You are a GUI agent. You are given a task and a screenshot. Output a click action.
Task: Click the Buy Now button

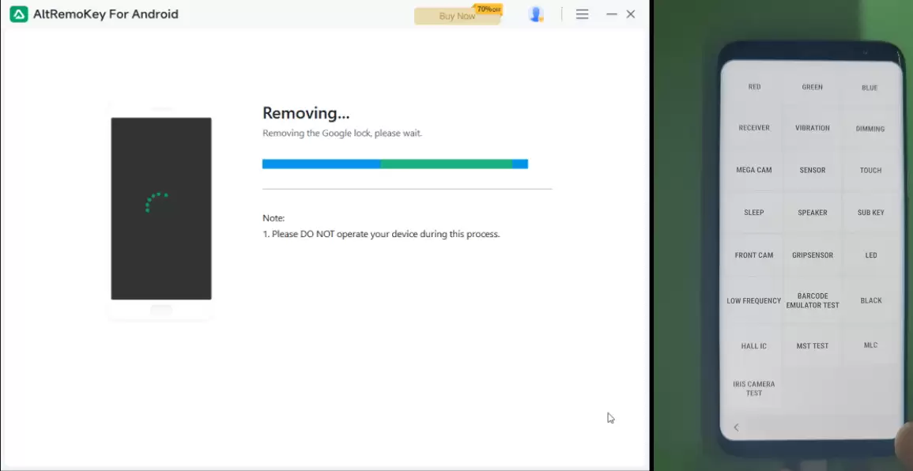tap(457, 17)
